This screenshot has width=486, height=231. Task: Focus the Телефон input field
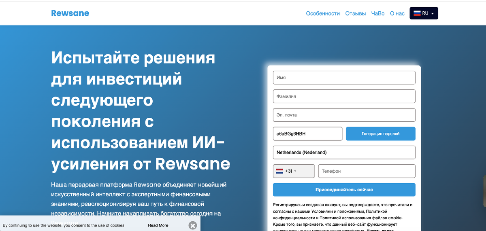[367, 171]
